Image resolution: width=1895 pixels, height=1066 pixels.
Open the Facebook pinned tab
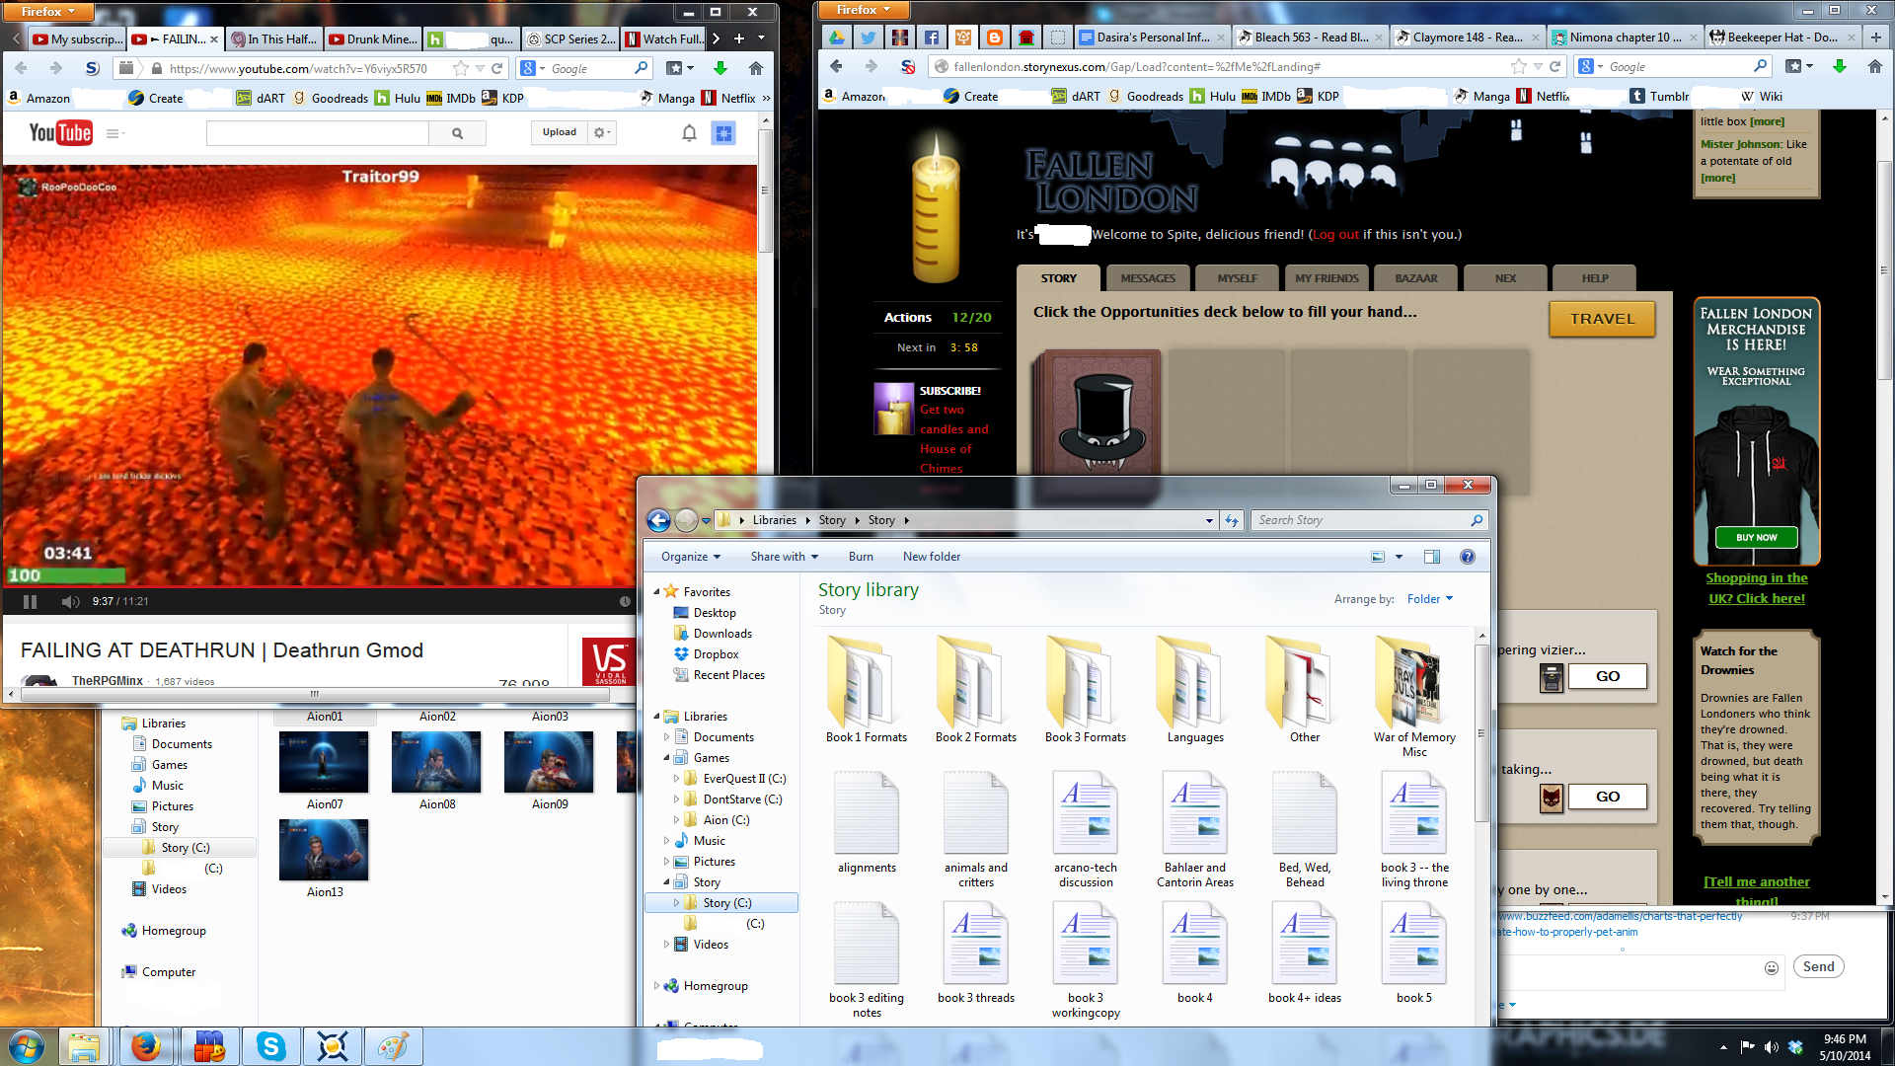pyautogui.click(x=931, y=38)
